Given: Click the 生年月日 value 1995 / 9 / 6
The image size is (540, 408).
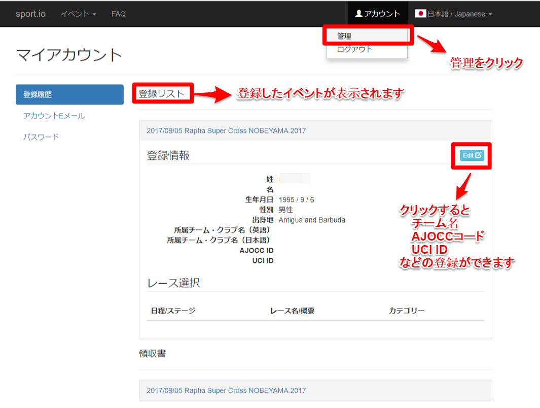Looking at the screenshot, I should point(296,199).
